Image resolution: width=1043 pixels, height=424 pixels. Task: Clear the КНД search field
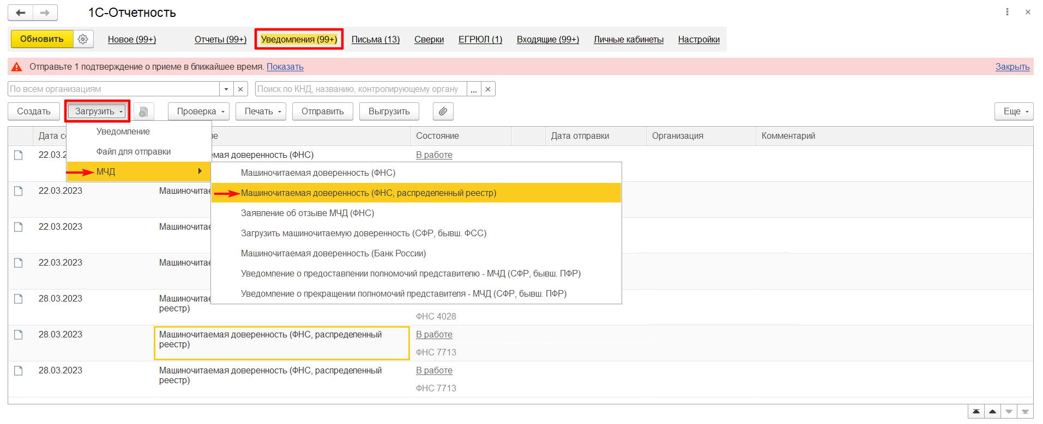pos(488,89)
